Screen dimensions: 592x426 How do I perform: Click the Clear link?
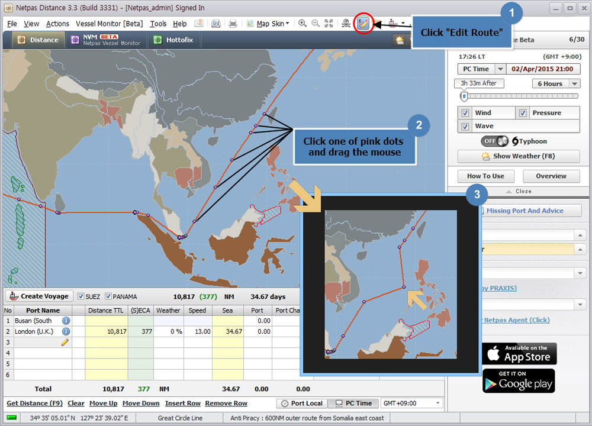(76, 404)
